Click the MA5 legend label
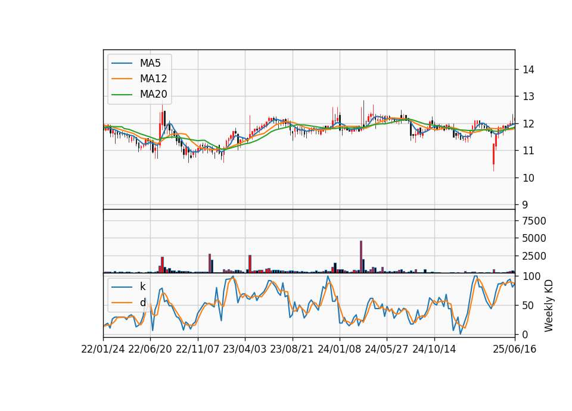Image resolution: width=572 pixels, height=411 pixels. (150, 63)
